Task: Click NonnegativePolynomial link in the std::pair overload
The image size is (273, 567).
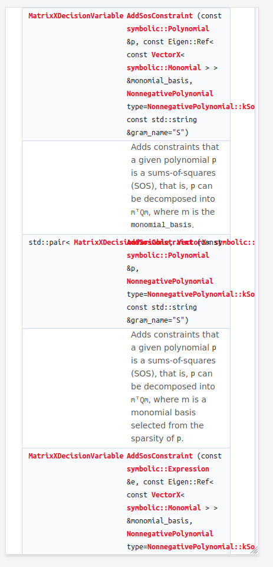Action: click(170, 281)
